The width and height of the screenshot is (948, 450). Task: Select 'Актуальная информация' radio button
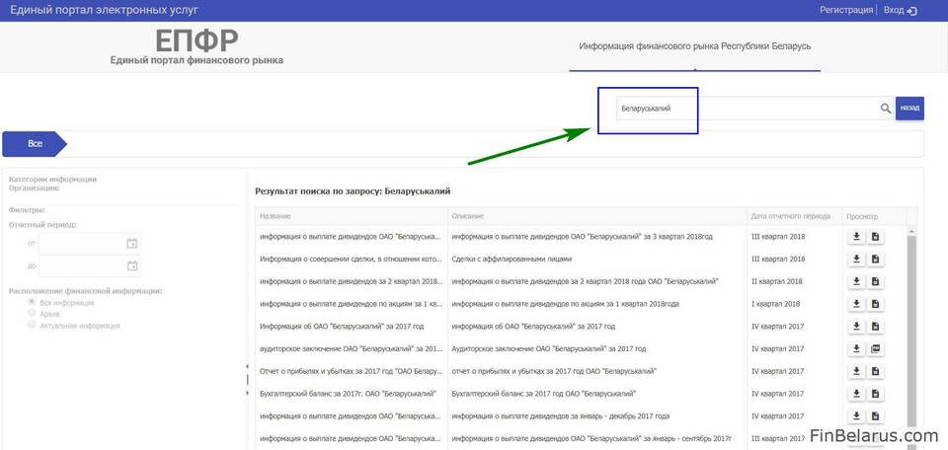point(32,325)
